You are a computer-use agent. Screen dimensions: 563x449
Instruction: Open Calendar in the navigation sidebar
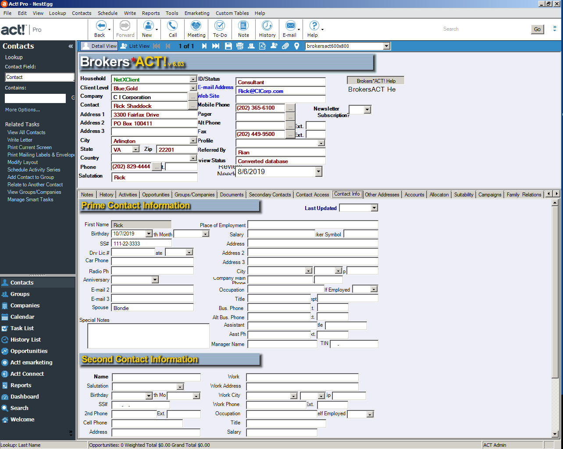click(x=22, y=317)
